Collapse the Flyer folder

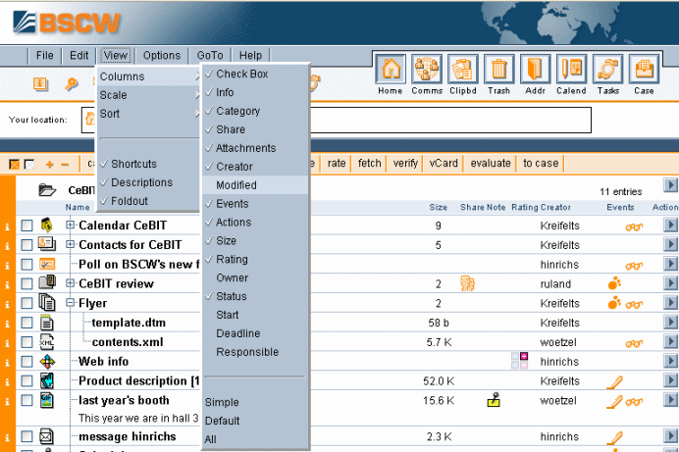[71, 304]
